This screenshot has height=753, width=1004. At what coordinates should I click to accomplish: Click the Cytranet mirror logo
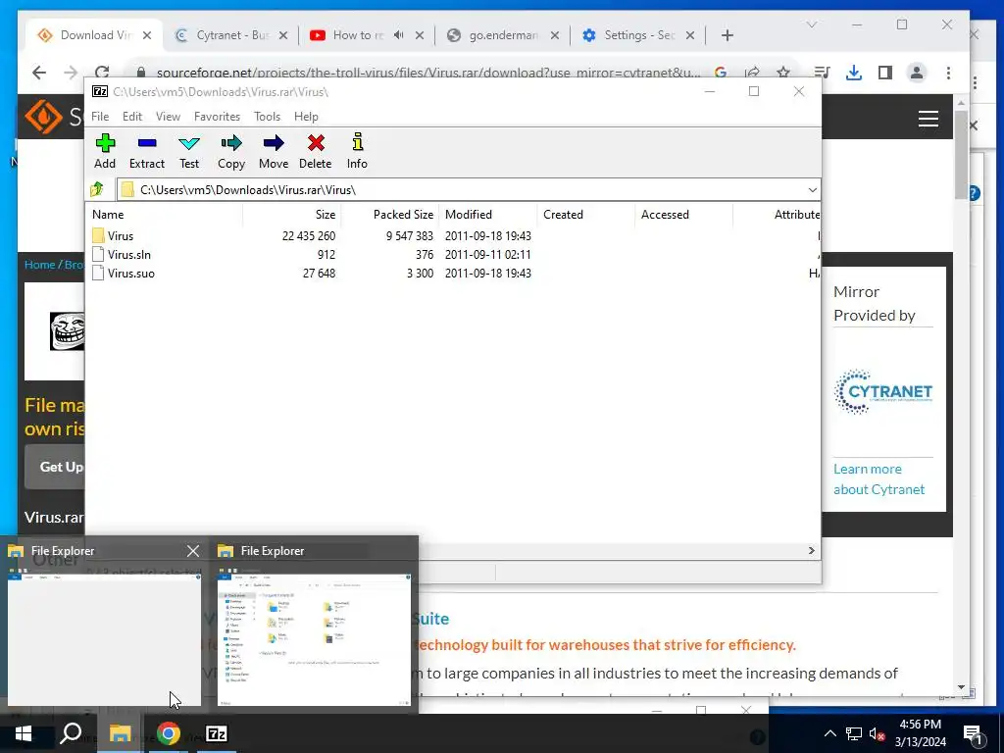[x=883, y=391]
